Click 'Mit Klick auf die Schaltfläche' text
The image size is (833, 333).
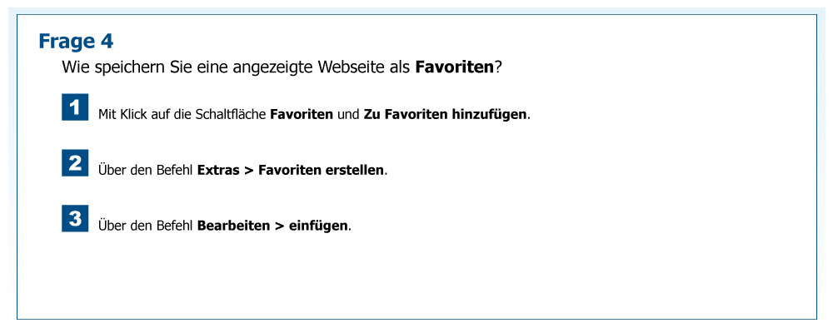click(182, 114)
